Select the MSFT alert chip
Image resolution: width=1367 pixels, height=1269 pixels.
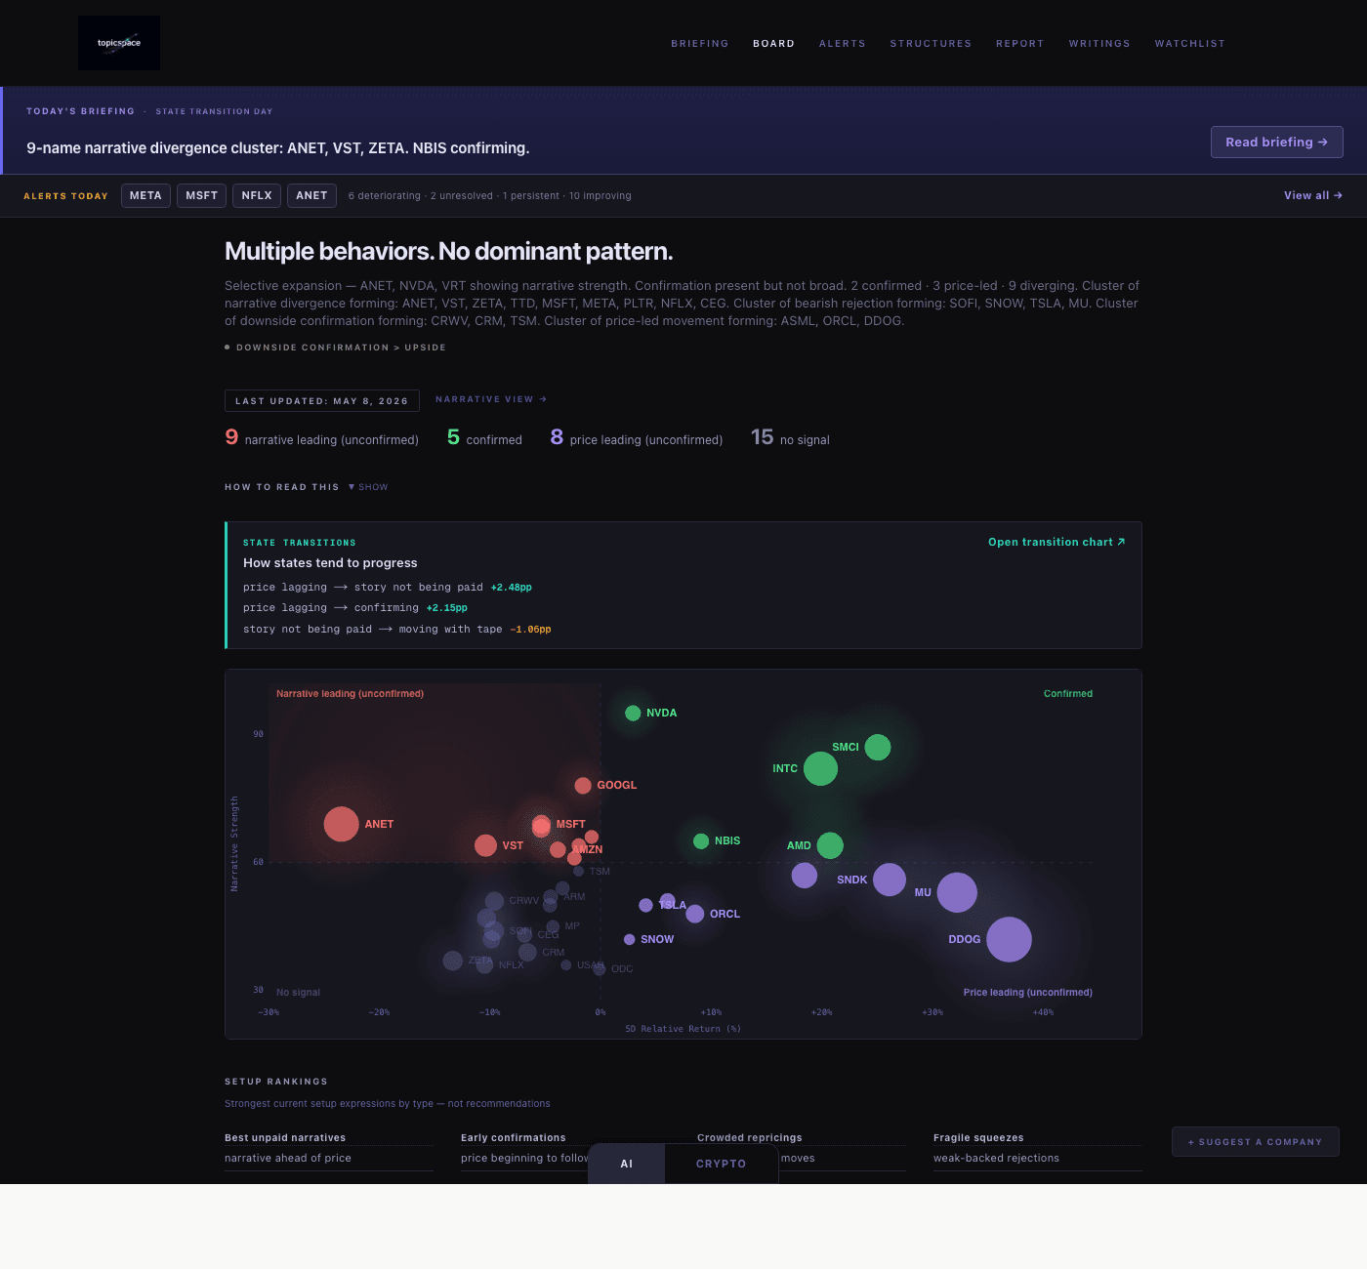pos(202,195)
